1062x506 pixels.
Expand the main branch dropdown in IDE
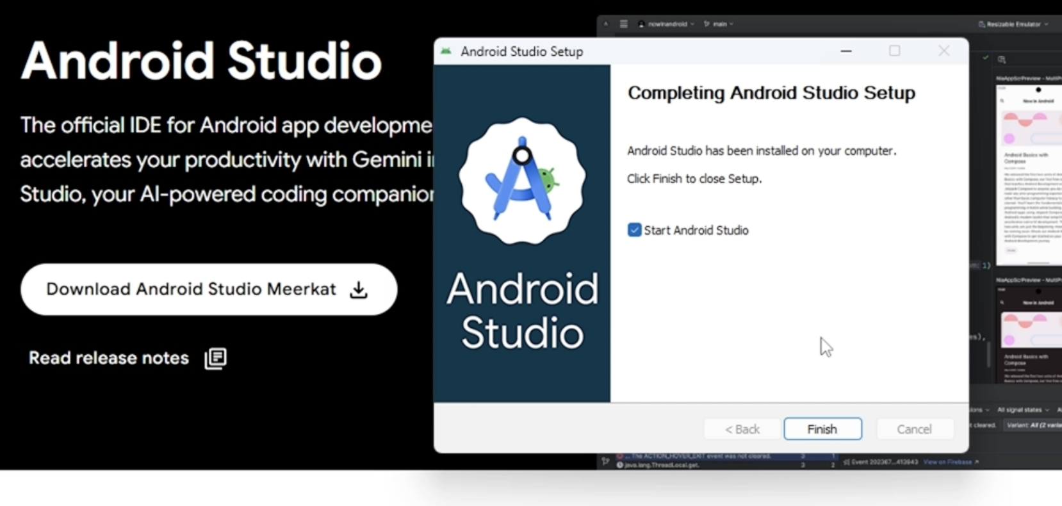(719, 24)
